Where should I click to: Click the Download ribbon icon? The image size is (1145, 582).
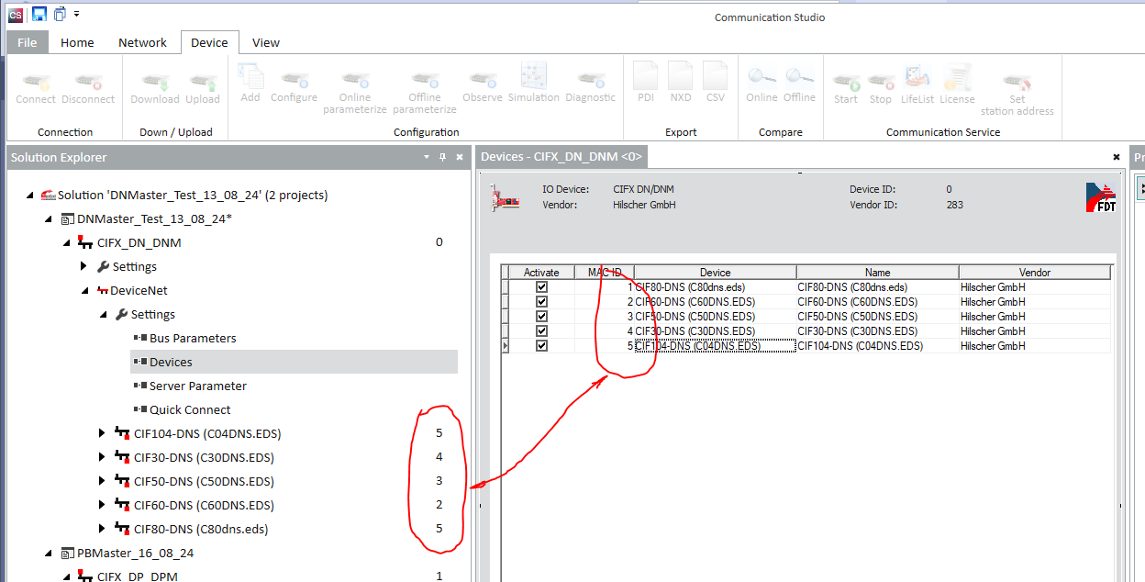pyautogui.click(x=154, y=83)
